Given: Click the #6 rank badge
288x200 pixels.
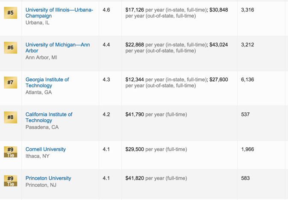Looking at the screenshot, I should point(11,48).
